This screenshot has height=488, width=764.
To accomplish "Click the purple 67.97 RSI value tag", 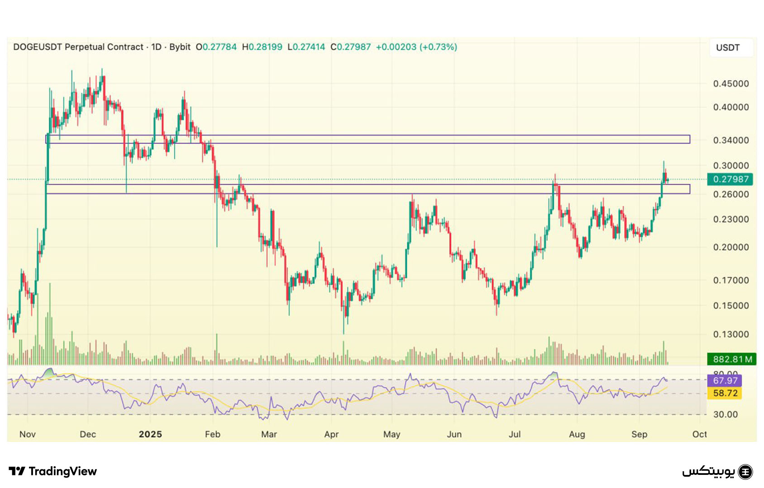I will [x=725, y=380].
